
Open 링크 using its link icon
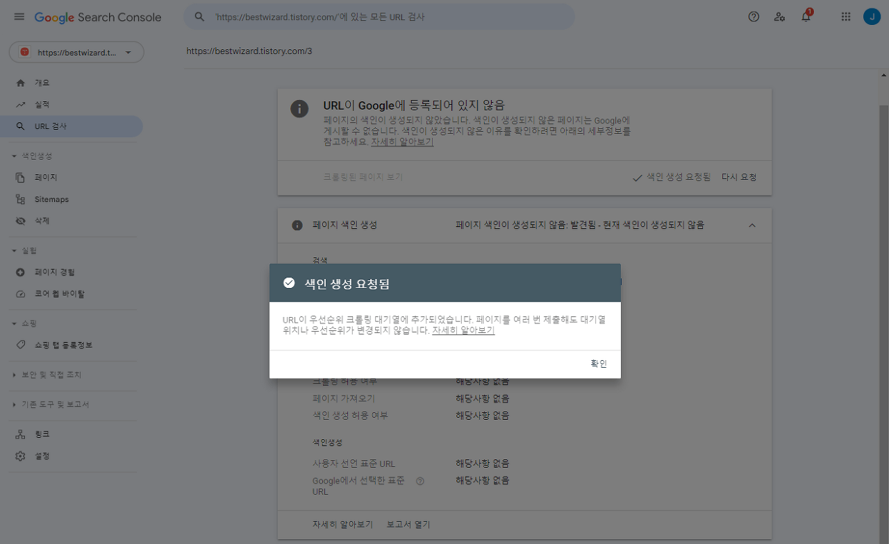pos(21,434)
